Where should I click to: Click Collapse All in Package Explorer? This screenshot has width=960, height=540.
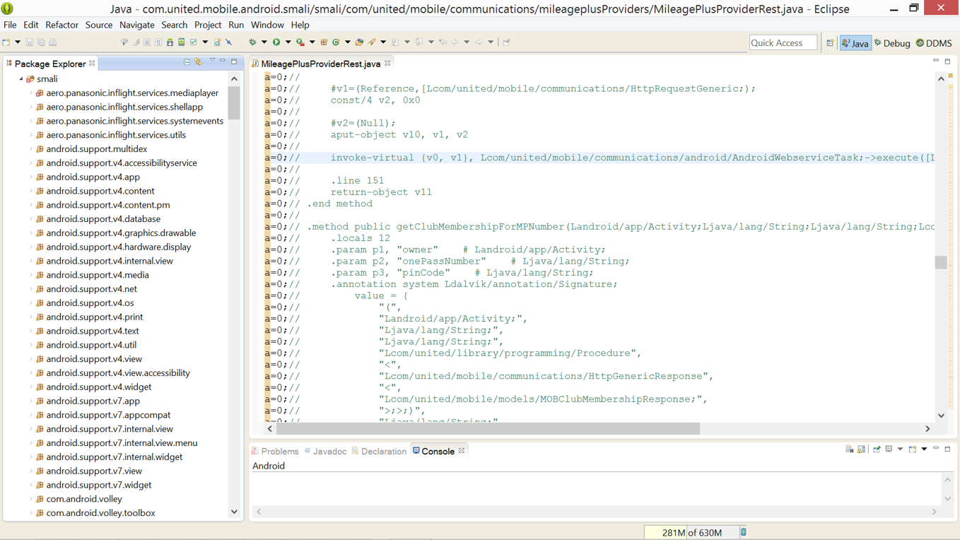pyautogui.click(x=187, y=62)
